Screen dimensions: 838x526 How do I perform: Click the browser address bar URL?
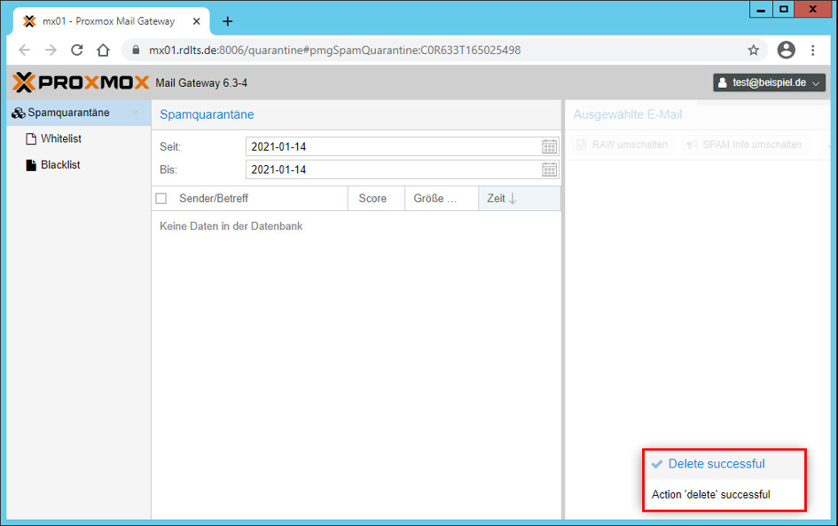[337, 51]
